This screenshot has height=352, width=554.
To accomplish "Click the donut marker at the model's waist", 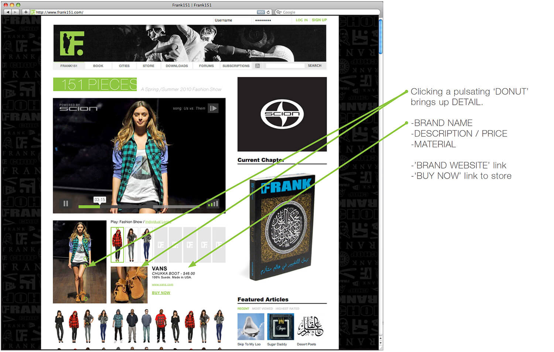I will pyautogui.click(x=85, y=258).
